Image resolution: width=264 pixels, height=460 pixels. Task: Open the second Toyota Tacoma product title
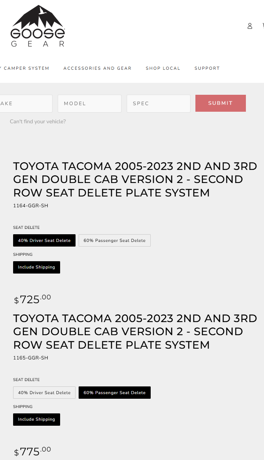tap(135, 332)
